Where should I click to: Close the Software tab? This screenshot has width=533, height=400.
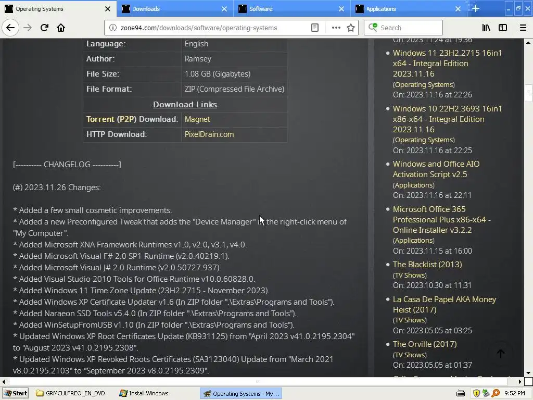coord(341,9)
